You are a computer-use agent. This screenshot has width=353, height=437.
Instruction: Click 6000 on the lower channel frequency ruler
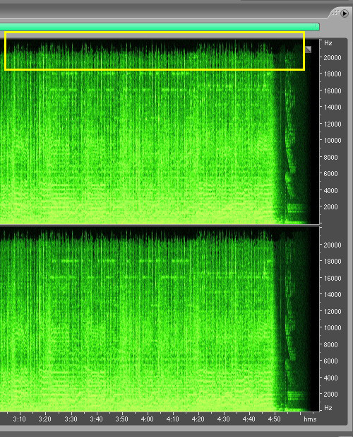[330, 361]
